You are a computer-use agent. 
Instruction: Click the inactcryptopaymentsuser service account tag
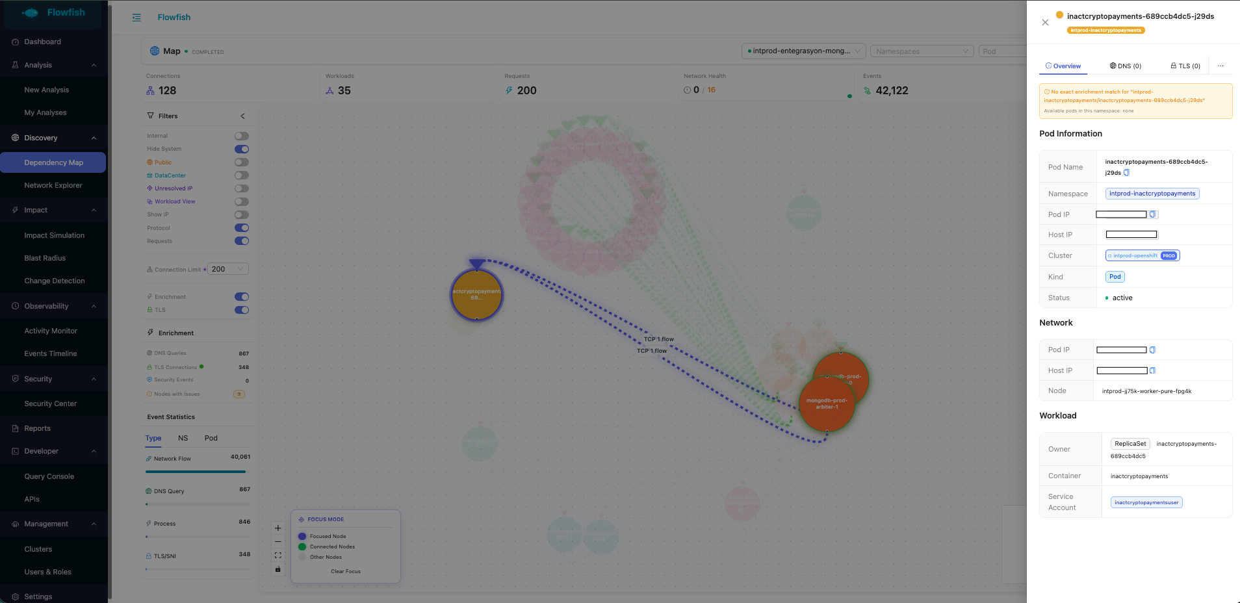pos(1146,503)
